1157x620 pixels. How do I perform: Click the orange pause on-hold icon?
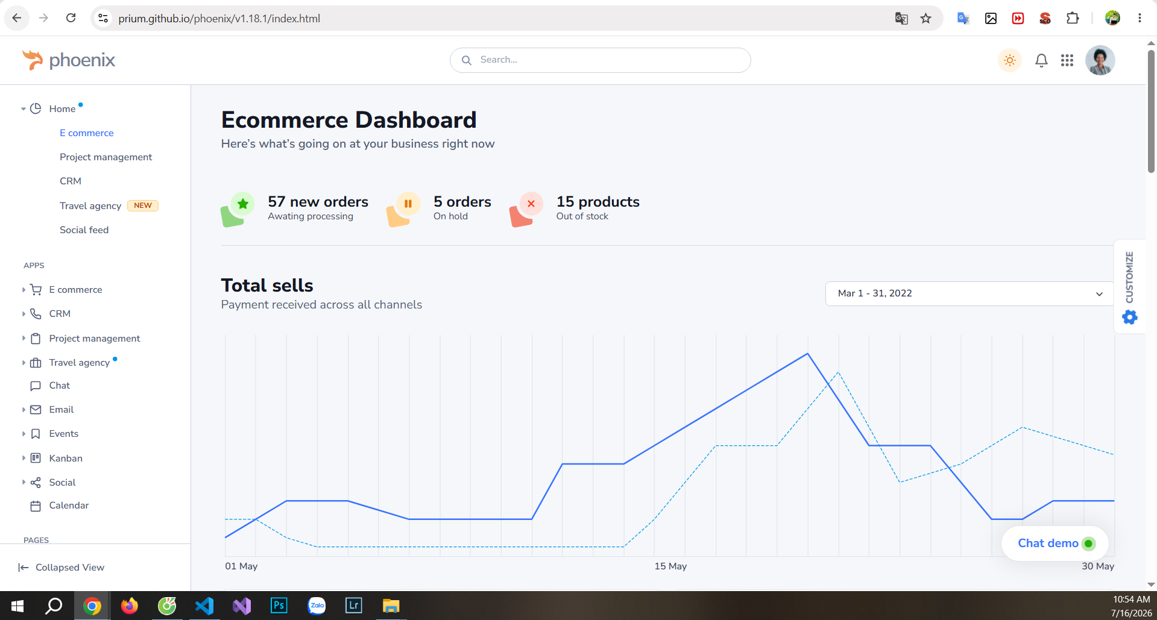tap(408, 204)
